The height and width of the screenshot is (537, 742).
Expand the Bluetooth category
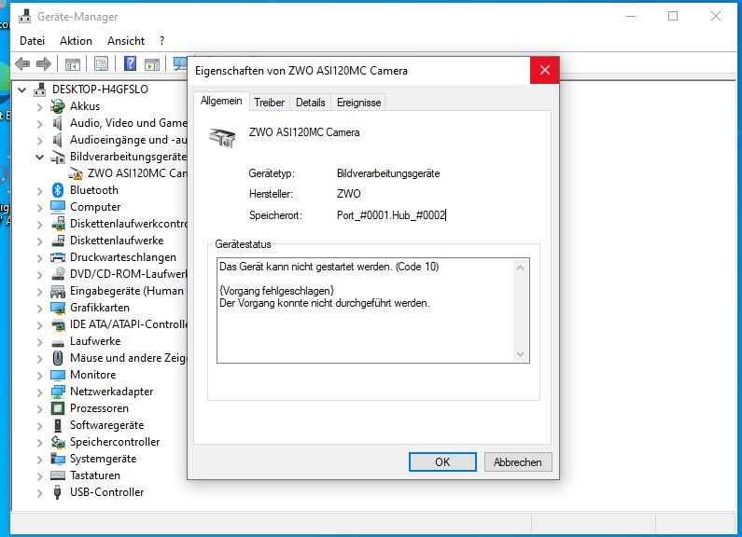(40, 190)
